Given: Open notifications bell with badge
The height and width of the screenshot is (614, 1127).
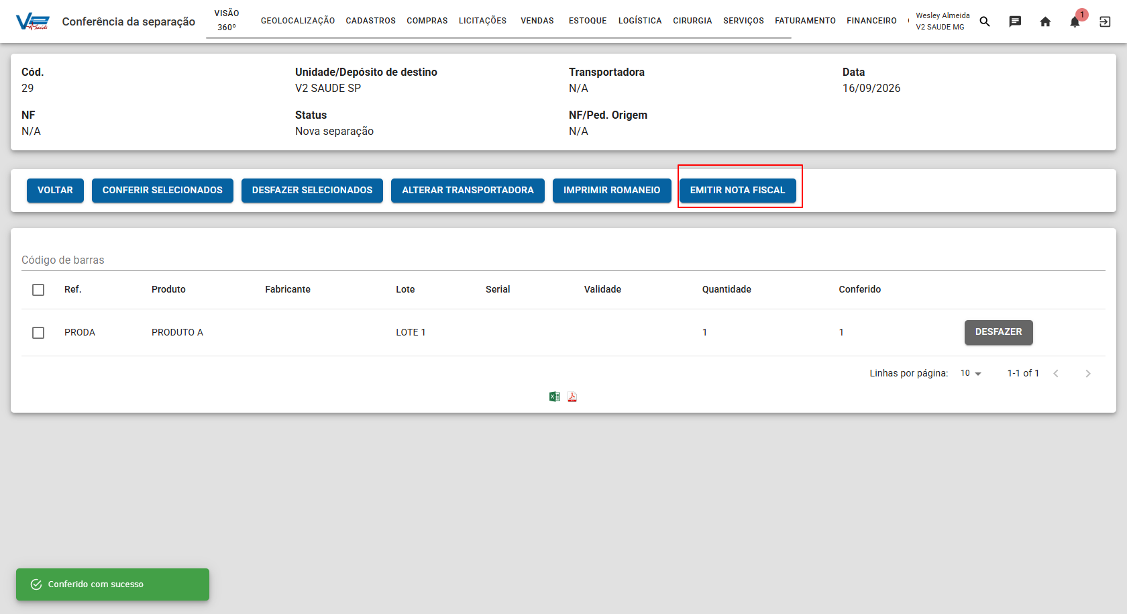Looking at the screenshot, I should coord(1075,20).
